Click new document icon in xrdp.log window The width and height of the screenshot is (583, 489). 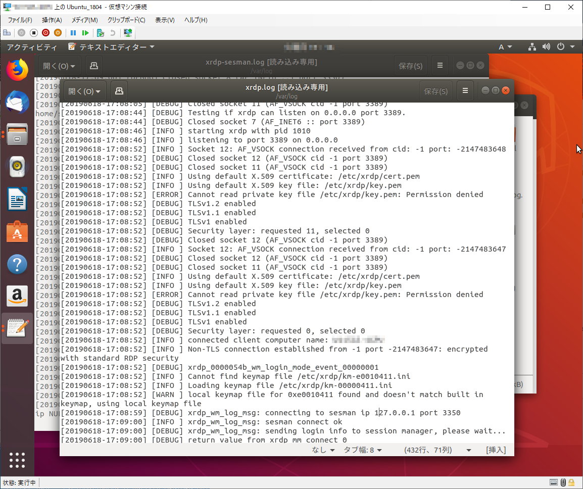119,91
